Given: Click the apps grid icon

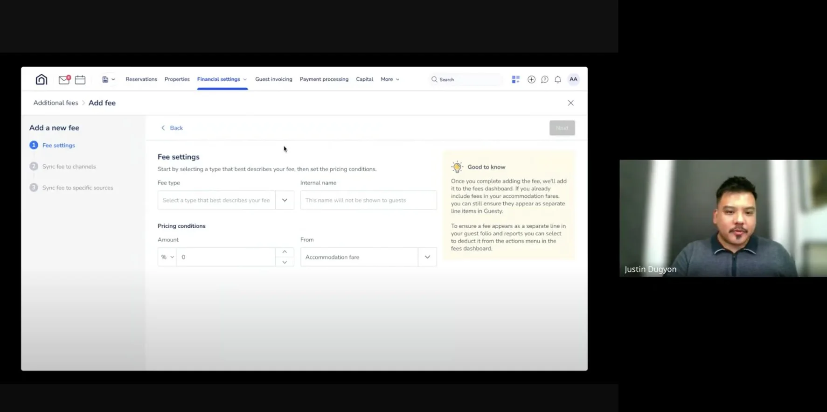Looking at the screenshot, I should click(x=516, y=79).
